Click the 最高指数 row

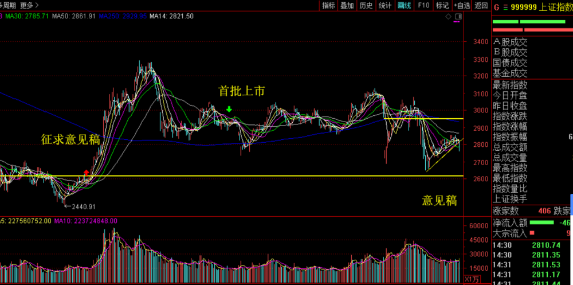(510, 168)
